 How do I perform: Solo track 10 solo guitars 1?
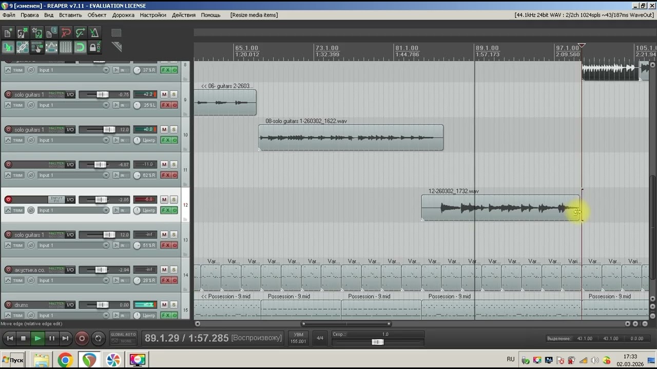click(173, 130)
